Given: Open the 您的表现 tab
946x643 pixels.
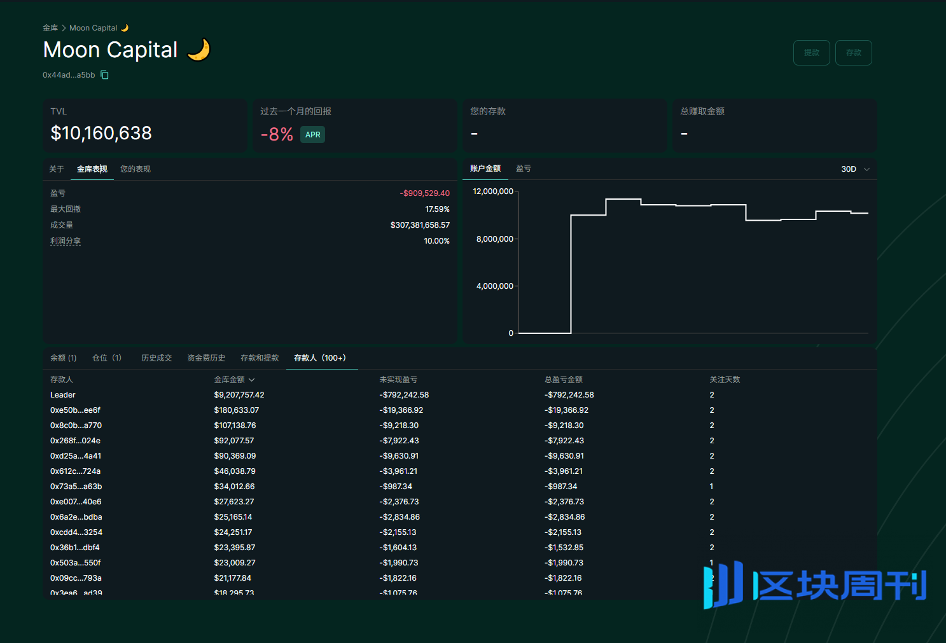Looking at the screenshot, I should click(136, 169).
